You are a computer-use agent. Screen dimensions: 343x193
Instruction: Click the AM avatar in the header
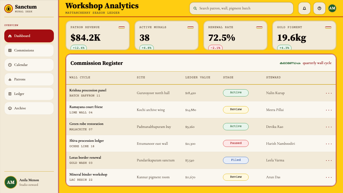pos(332,8)
